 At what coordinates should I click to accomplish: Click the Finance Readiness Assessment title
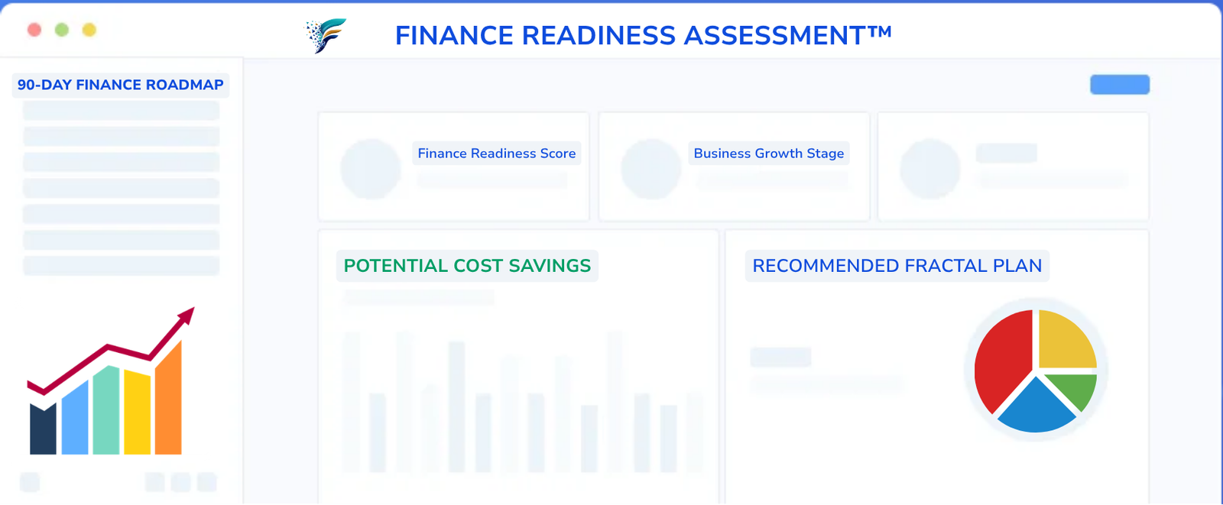[x=644, y=35]
